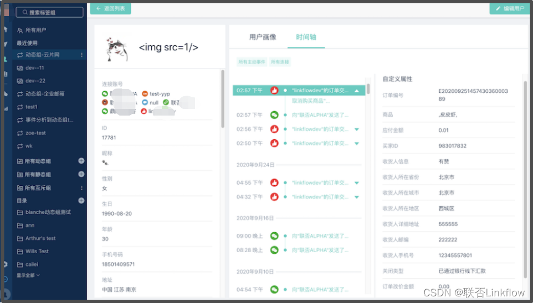Click plus icon beside 所有动态组
Image resolution: width=533 pixels, height=303 pixels.
tap(81, 161)
